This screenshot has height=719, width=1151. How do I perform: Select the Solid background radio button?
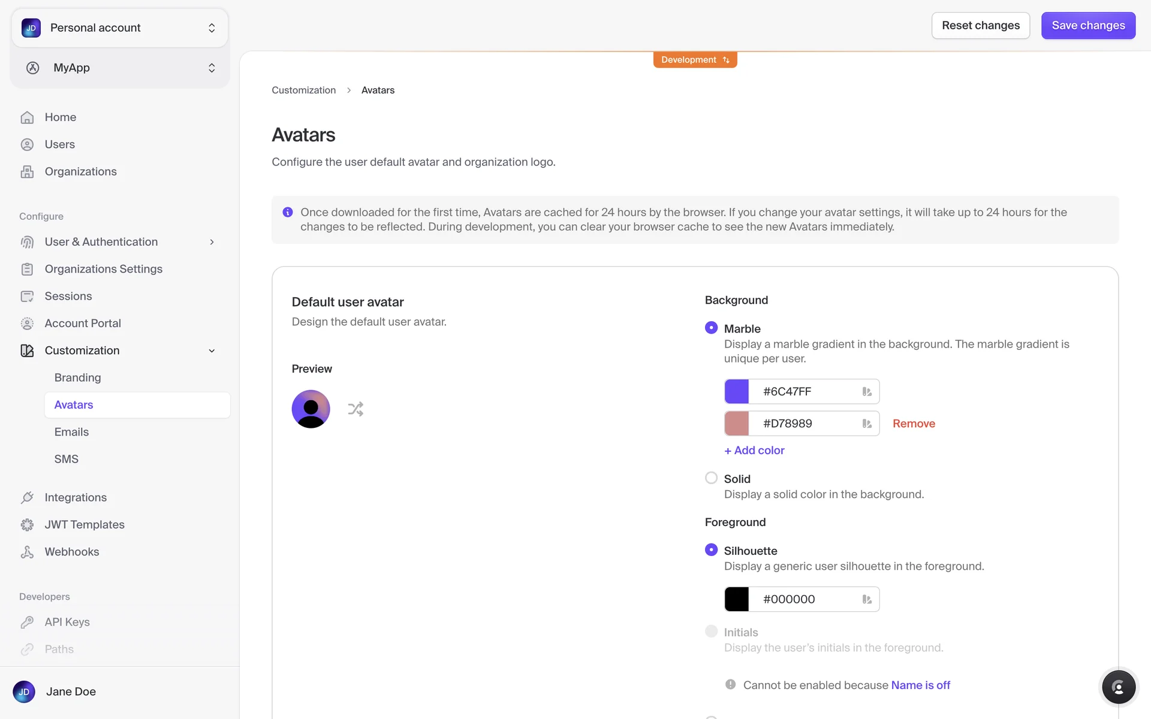(711, 478)
